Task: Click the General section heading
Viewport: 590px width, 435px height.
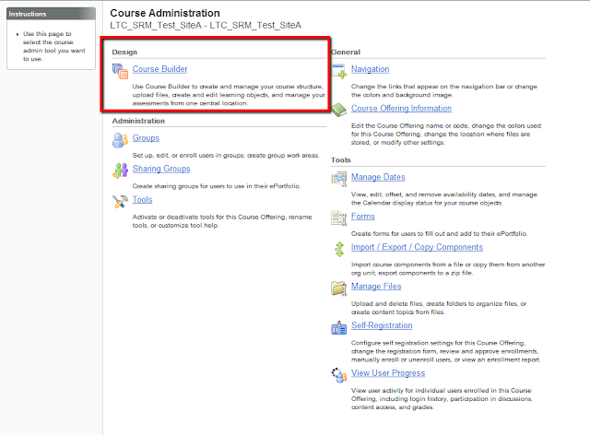Action: pyautogui.click(x=346, y=52)
